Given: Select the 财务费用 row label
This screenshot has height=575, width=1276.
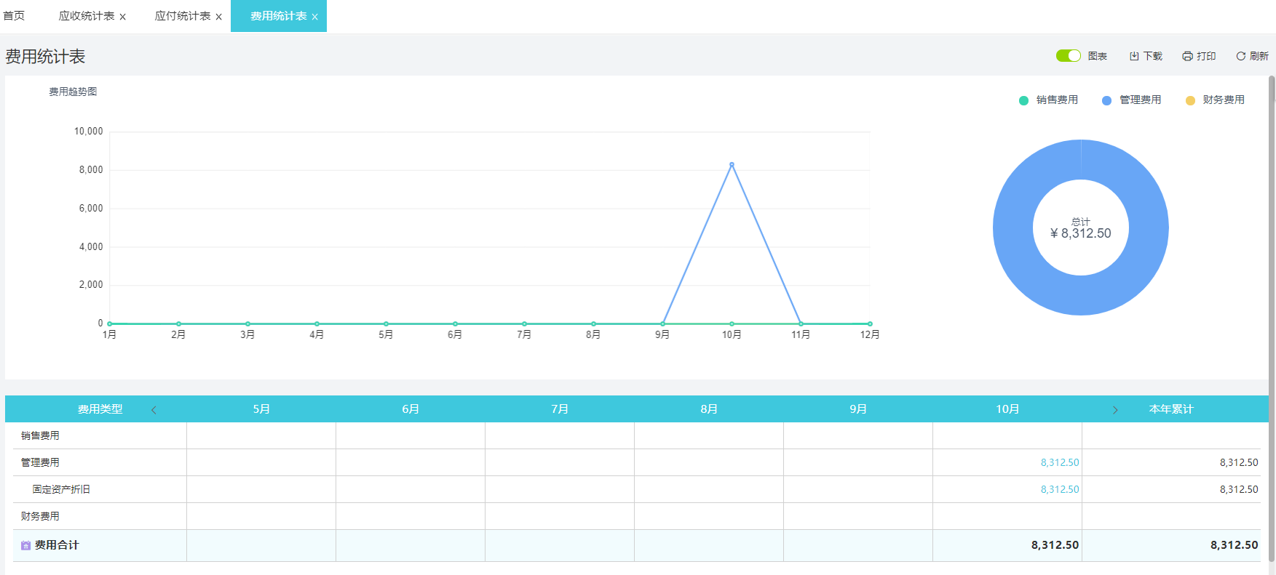Looking at the screenshot, I should coord(40,516).
